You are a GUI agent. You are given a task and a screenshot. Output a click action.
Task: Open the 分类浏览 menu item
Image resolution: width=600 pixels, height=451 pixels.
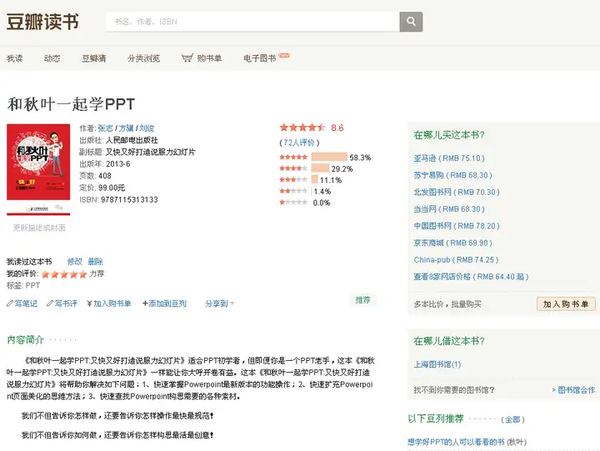click(143, 58)
